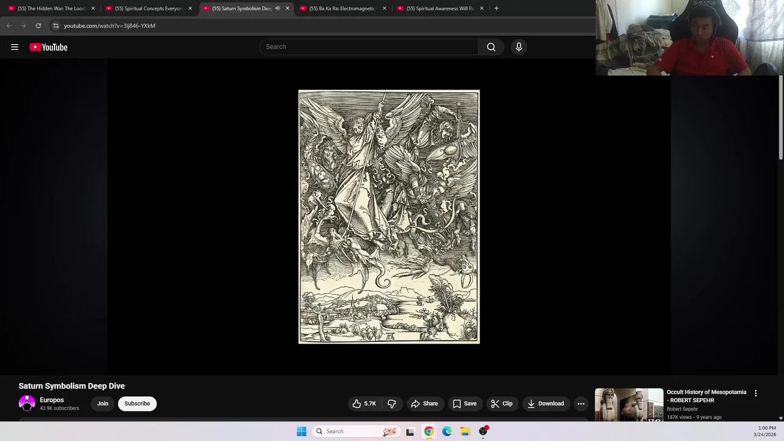Open Robert Sephehr channel under suggested video

(x=682, y=409)
